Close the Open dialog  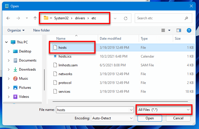[x=191, y=6]
